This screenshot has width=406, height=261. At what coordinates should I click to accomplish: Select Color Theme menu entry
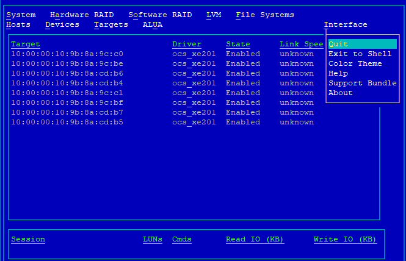pos(355,63)
